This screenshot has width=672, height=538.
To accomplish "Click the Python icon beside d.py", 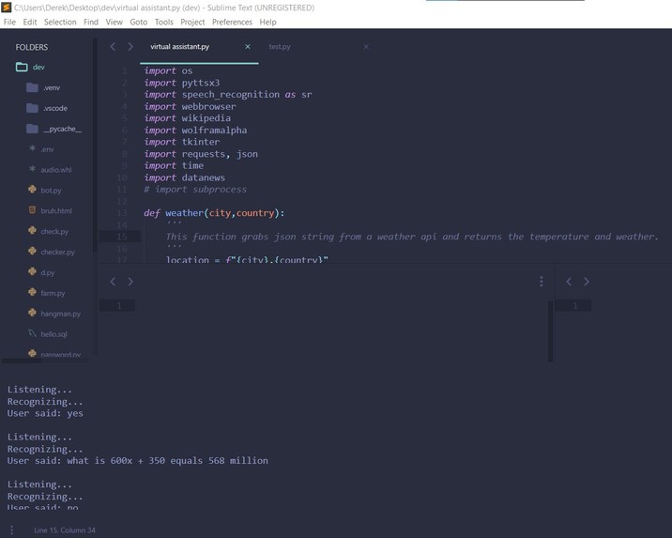I will click(x=32, y=271).
